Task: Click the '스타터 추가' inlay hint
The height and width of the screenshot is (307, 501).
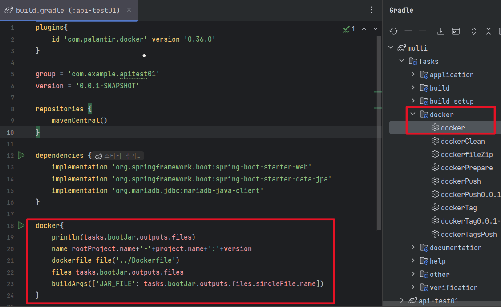Action: coord(118,156)
